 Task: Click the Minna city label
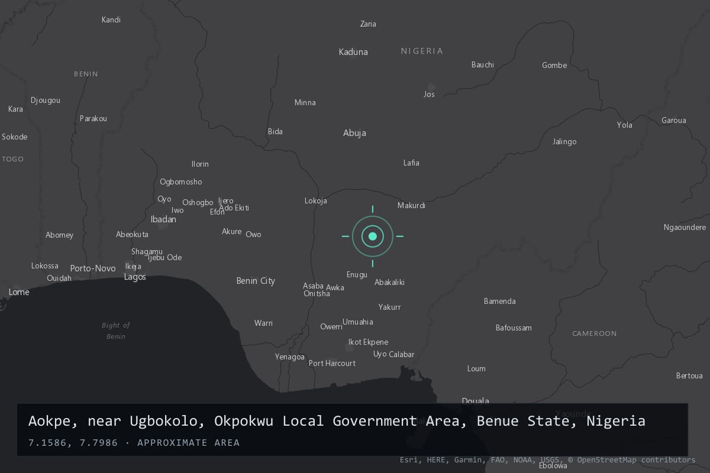(305, 103)
